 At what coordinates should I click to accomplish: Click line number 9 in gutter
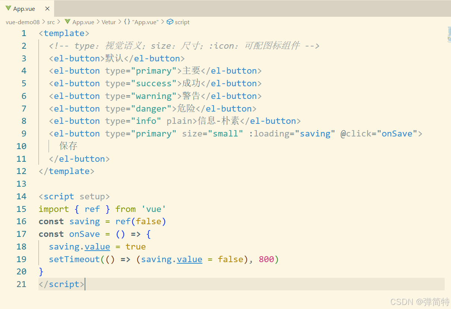[24, 134]
